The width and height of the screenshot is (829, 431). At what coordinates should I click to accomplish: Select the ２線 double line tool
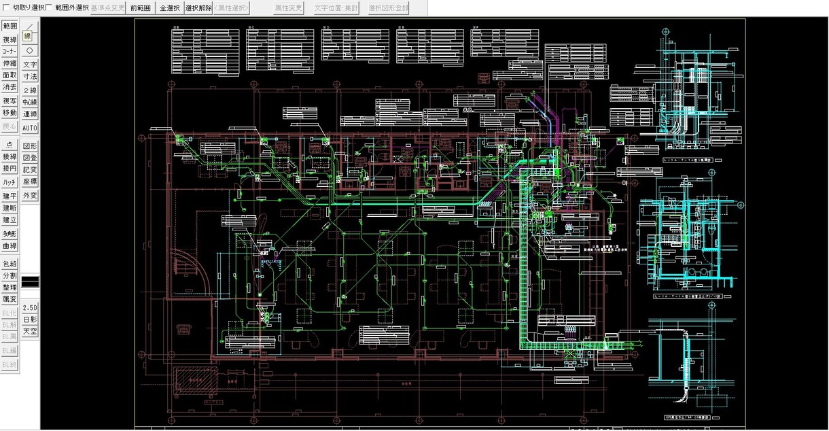click(30, 90)
